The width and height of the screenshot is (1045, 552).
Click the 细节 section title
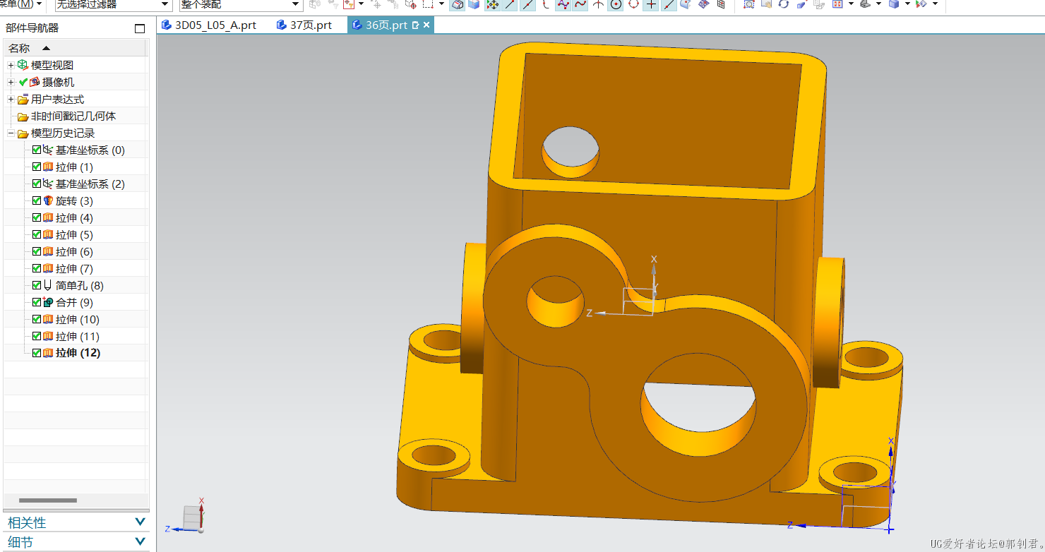click(20, 542)
